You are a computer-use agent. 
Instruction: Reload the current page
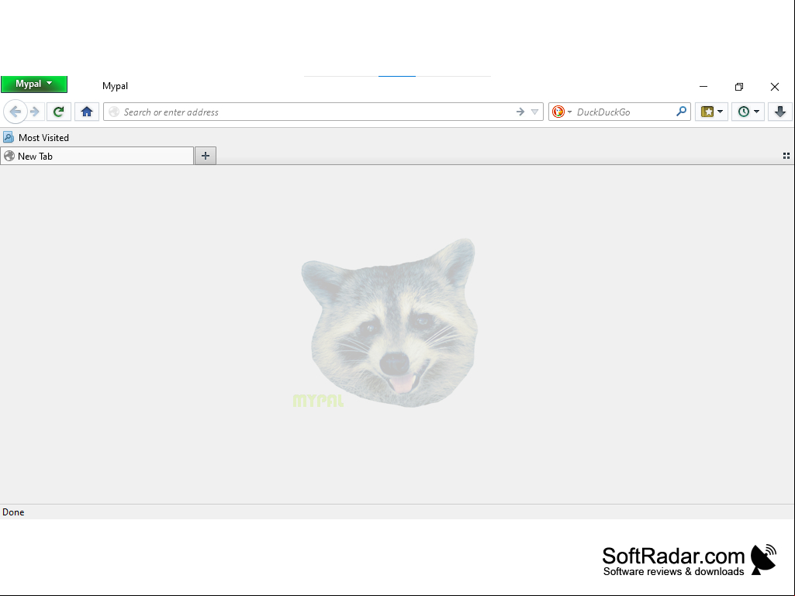pos(59,112)
